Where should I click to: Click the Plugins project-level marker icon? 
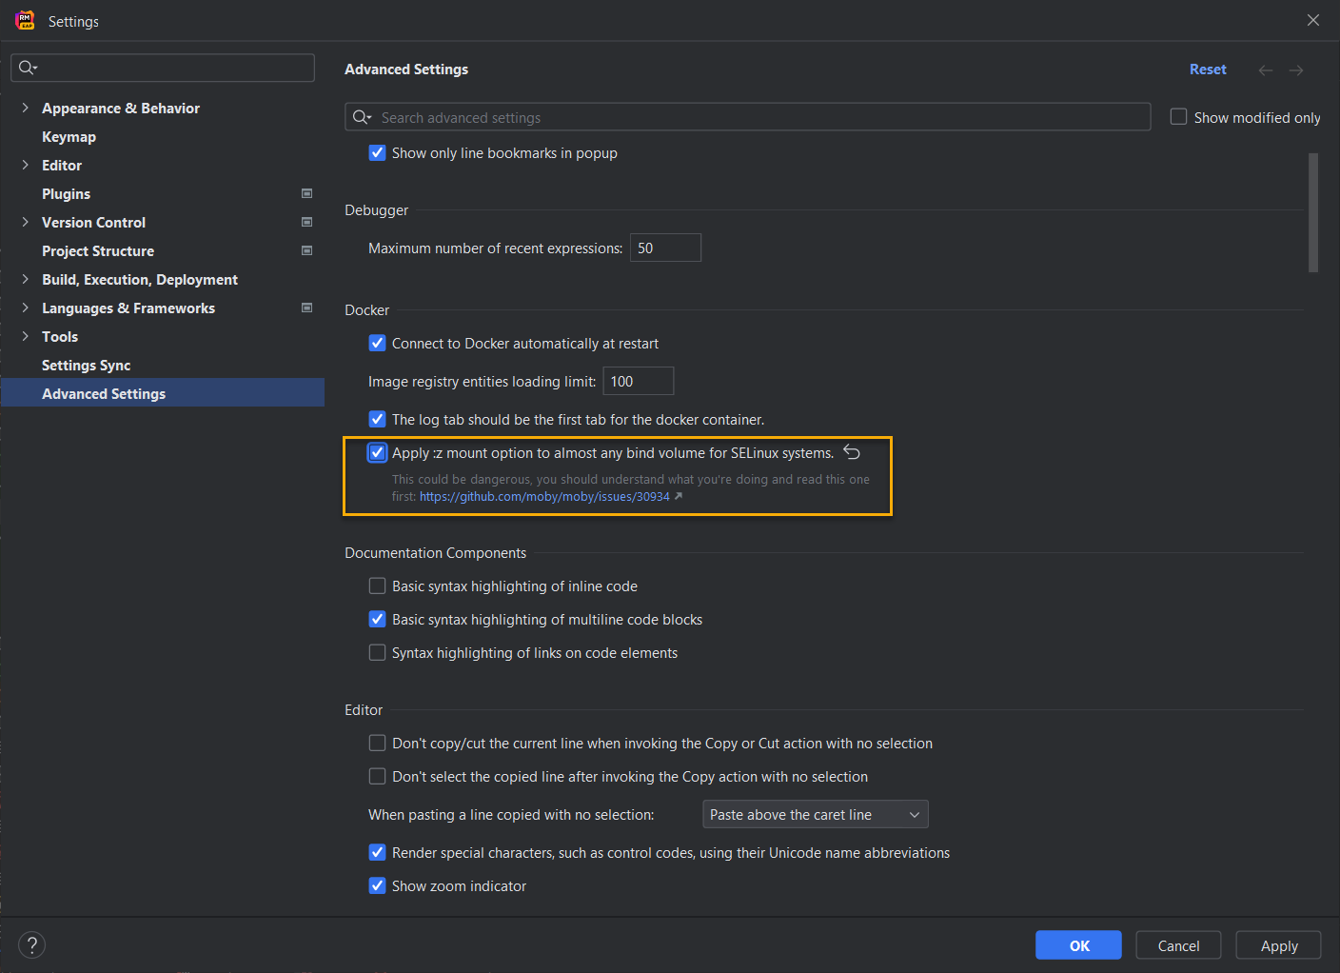(306, 193)
